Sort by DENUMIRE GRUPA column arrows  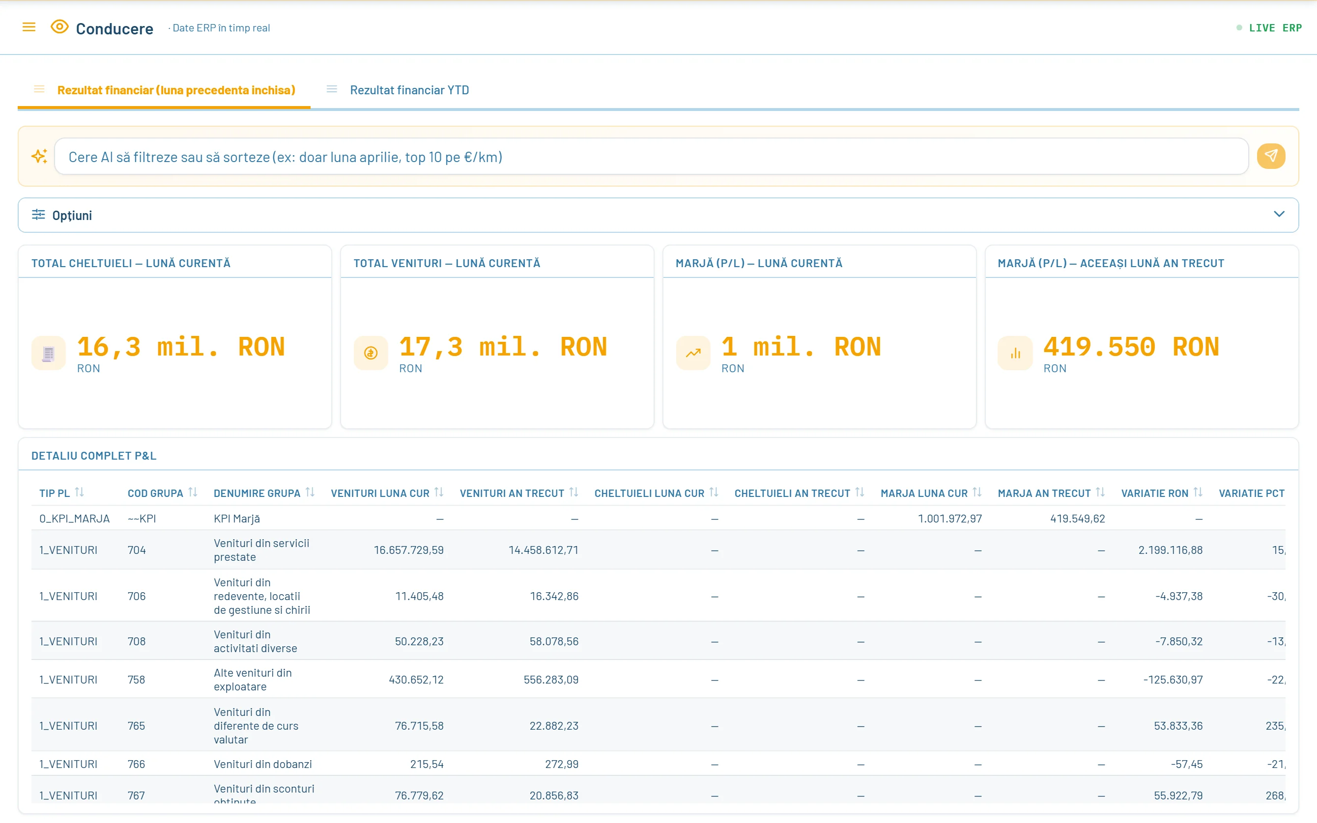(x=310, y=492)
